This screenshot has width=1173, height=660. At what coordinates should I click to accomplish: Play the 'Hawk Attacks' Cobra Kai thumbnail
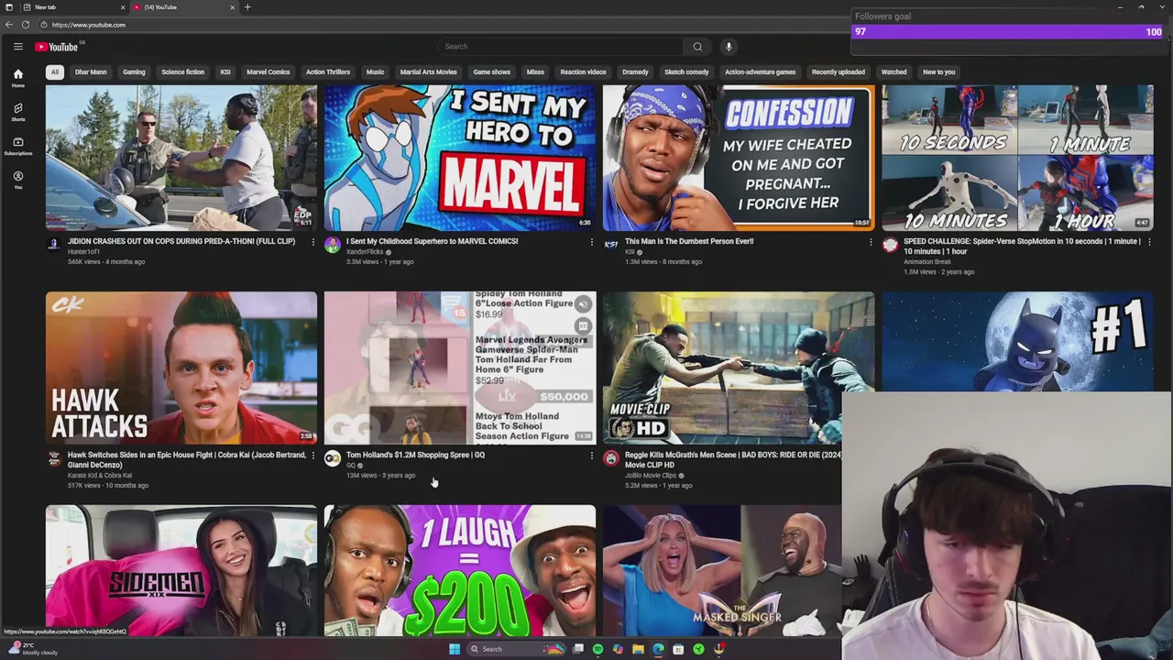pyautogui.click(x=181, y=368)
